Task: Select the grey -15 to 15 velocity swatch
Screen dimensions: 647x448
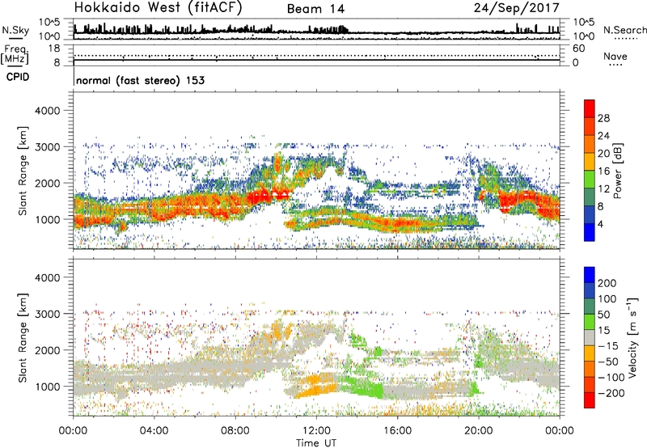Action: coord(590,337)
